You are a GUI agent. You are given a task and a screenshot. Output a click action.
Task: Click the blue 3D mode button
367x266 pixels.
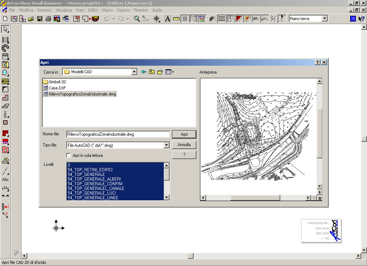pyautogui.click(x=353, y=19)
